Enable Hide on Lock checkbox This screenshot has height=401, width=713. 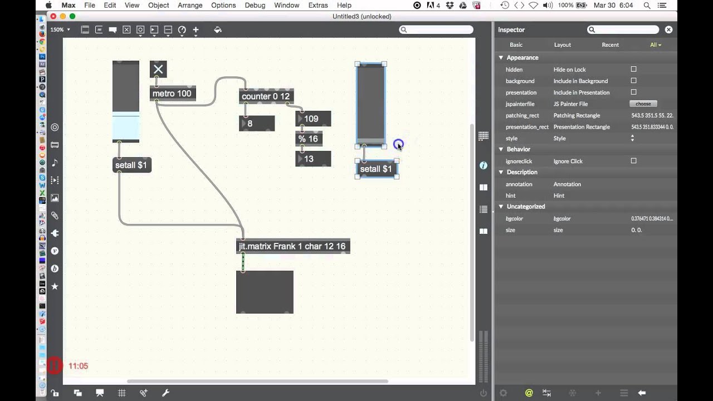633,69
